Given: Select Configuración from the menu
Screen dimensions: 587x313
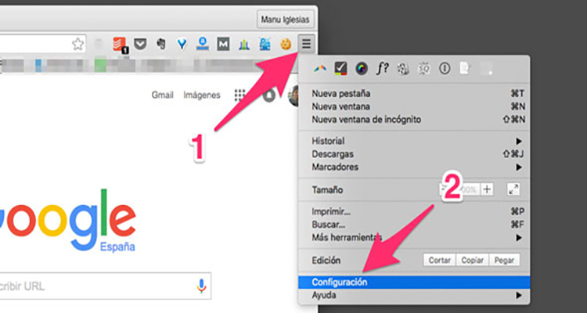Looking at the screenshot, I should point(340,282).
